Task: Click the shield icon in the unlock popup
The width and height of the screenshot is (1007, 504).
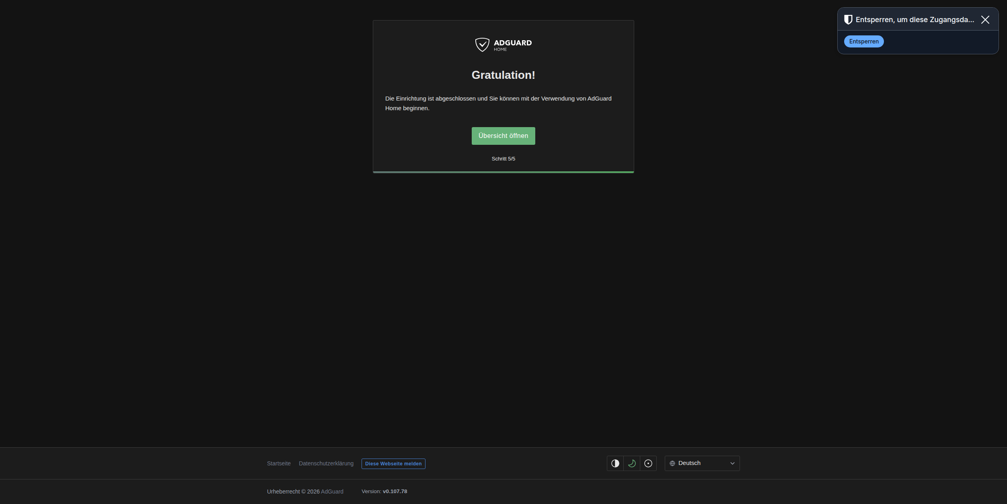Action: click(x=848, y=20)
